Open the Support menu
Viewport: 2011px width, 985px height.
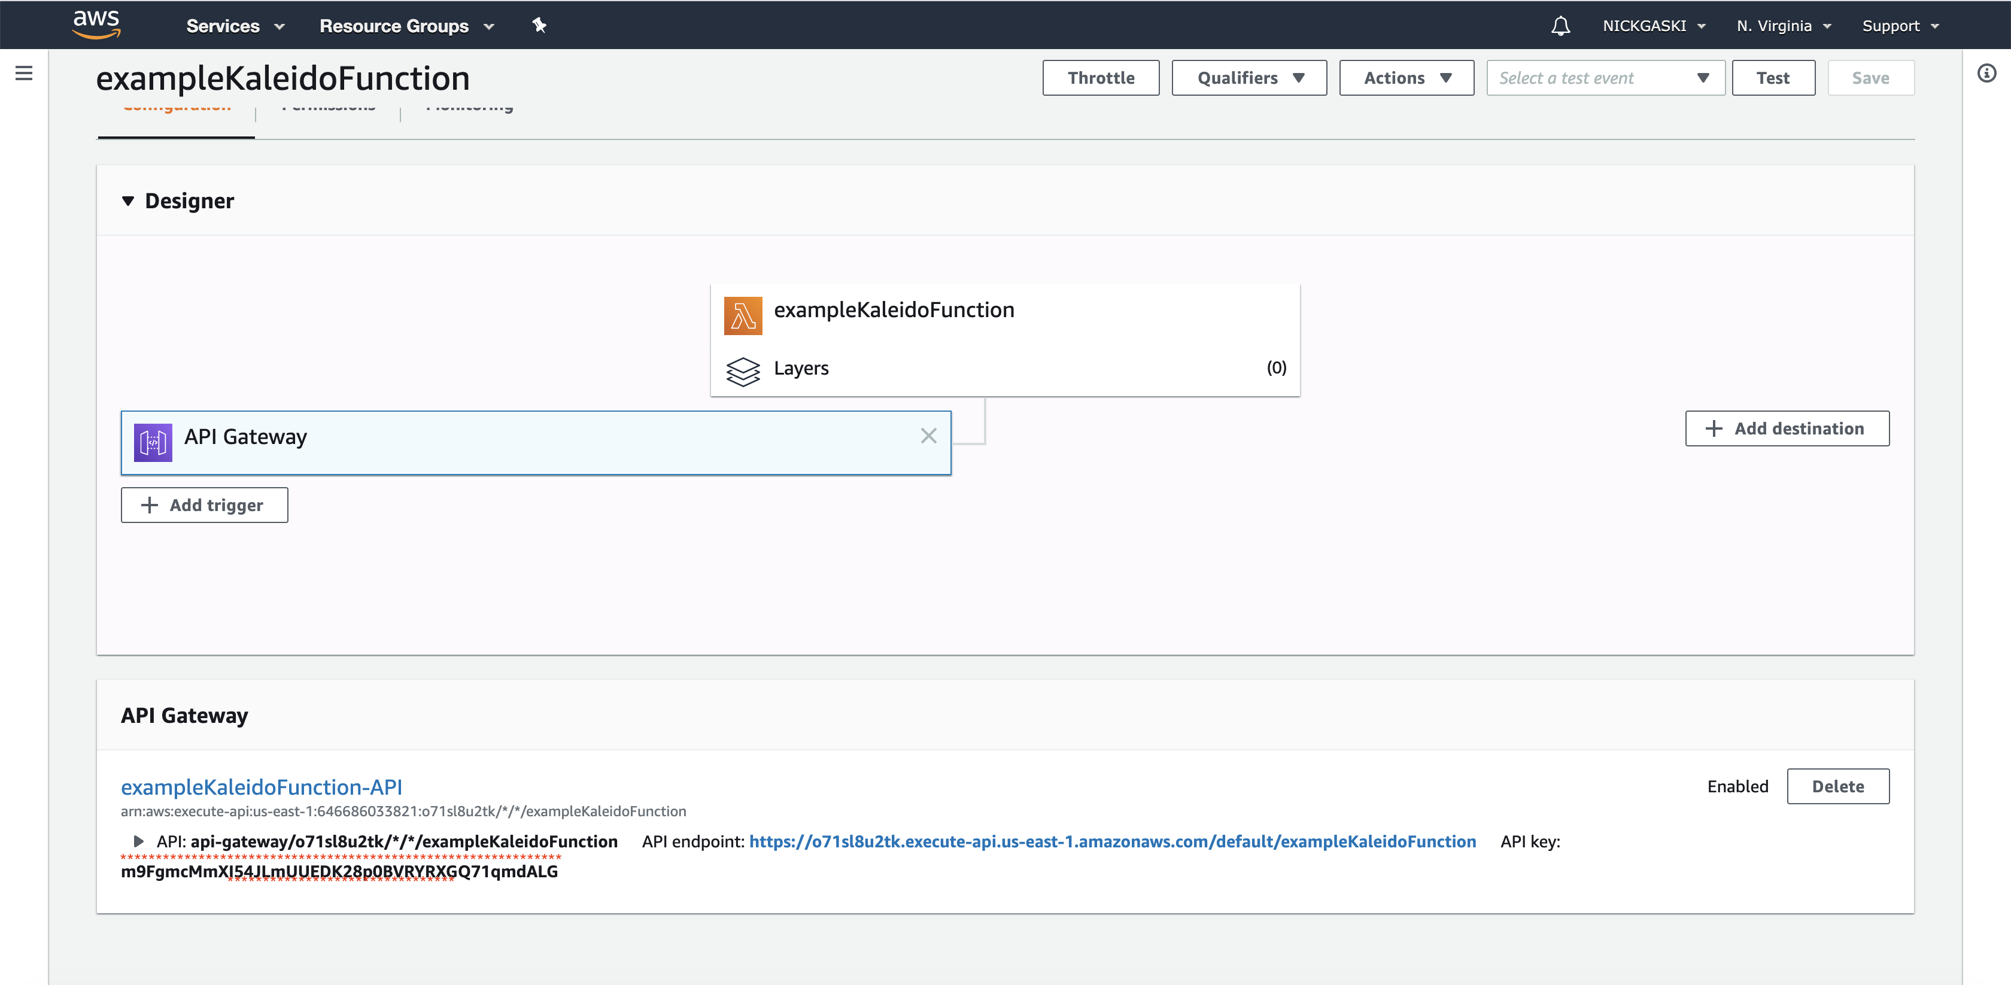click(x=1900, y=26)
